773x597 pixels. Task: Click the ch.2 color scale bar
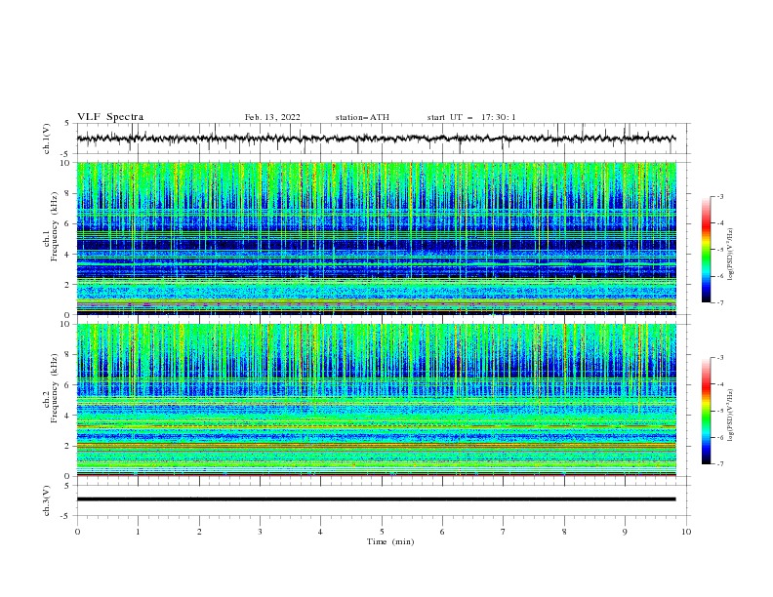pos(706,411)
